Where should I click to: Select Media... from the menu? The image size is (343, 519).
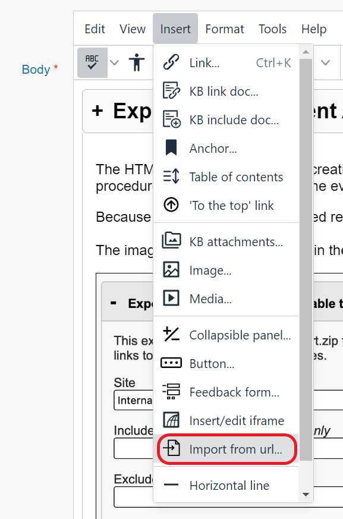(226, 298)
